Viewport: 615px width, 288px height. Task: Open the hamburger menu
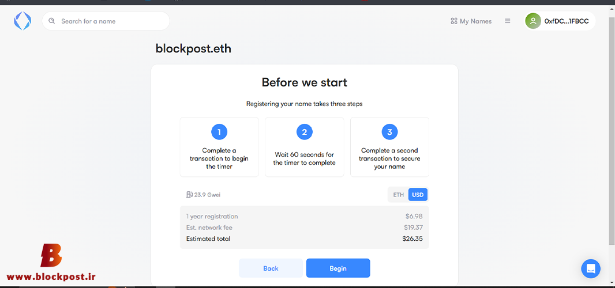coord(508,21)
